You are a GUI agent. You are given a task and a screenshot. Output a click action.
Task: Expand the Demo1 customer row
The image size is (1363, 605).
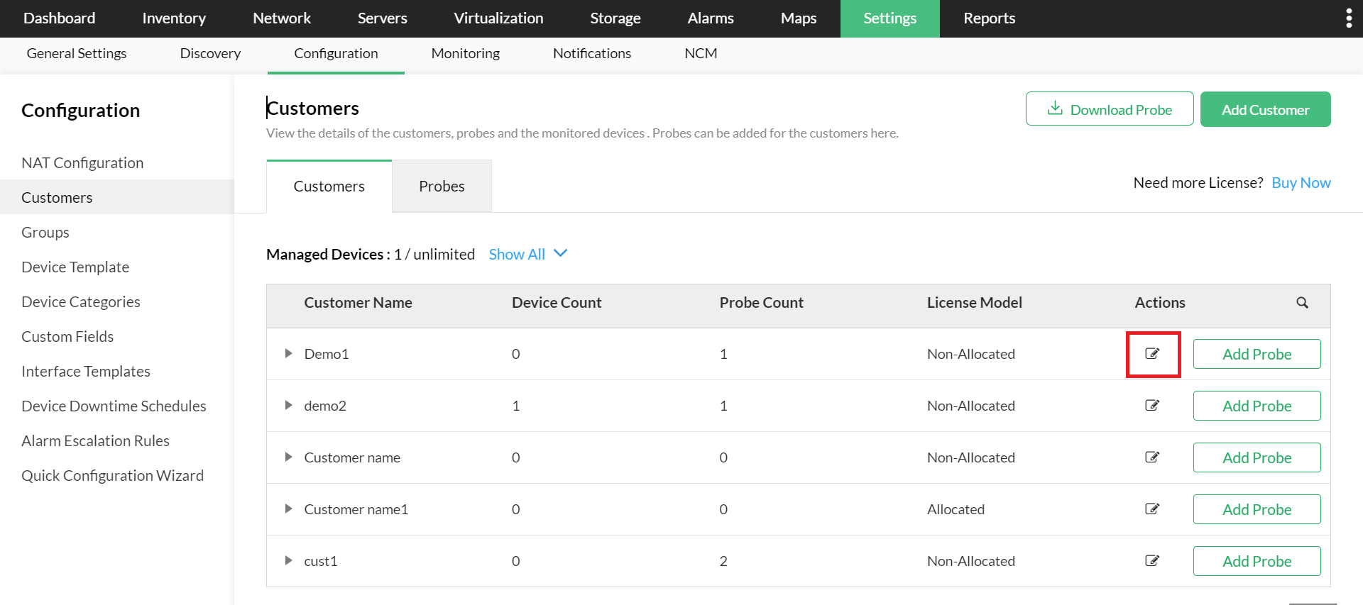[x=288, y=353]
